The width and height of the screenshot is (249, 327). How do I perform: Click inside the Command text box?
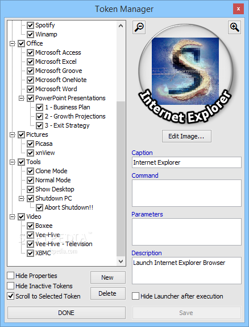point(186,193)
